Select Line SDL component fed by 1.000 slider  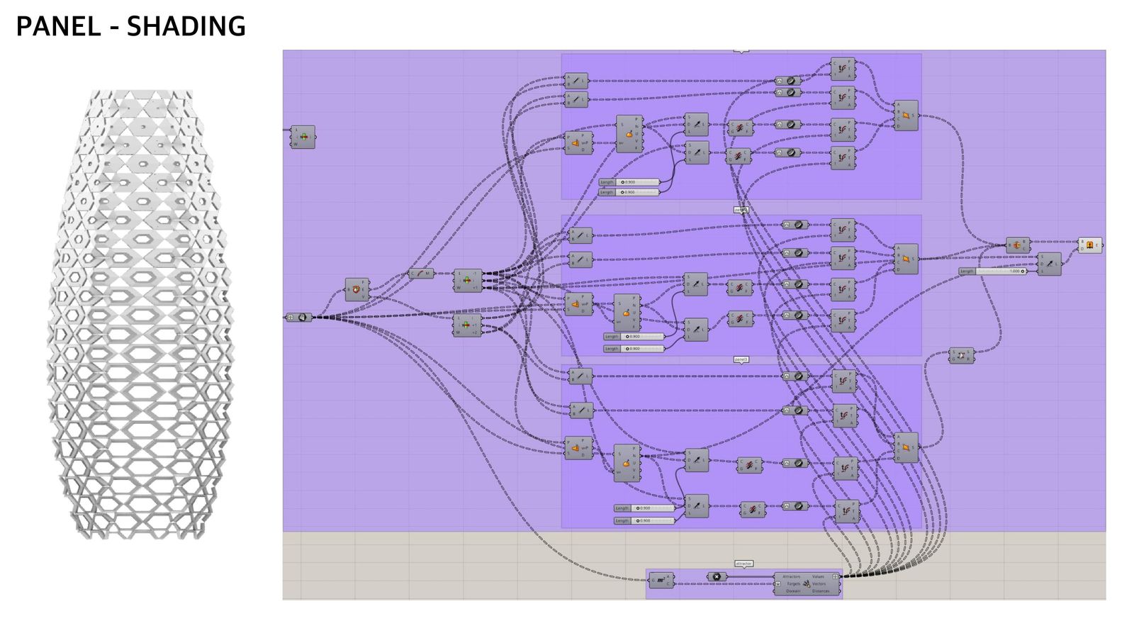point(1050,264)
